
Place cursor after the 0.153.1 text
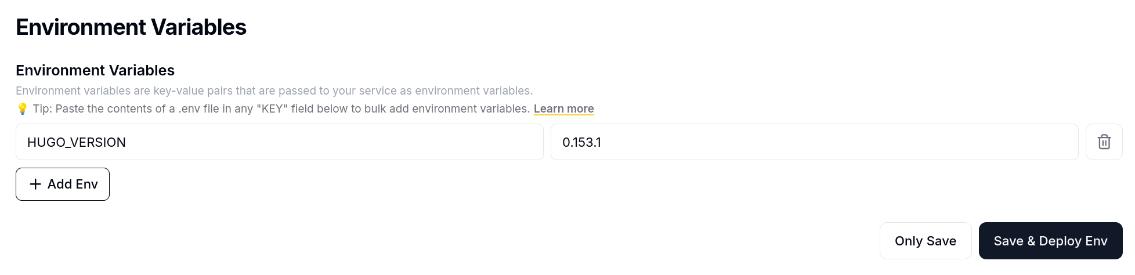[x=602, y=142]
